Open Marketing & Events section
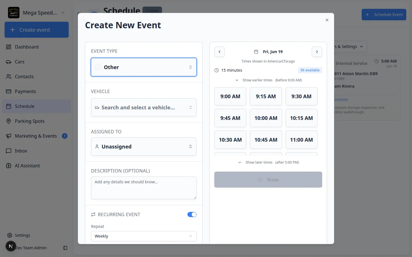This screenshot has width=412, height=257. pyautogui.click(x=37, y=136)
